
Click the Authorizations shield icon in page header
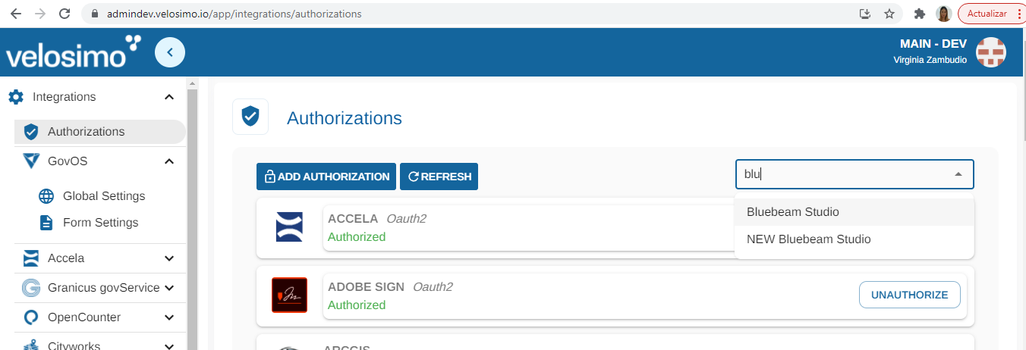pyautogui.click(x=250, y=117)
